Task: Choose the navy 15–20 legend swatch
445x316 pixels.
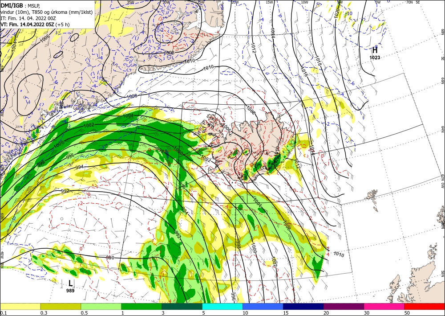Action: pos(303,307)
